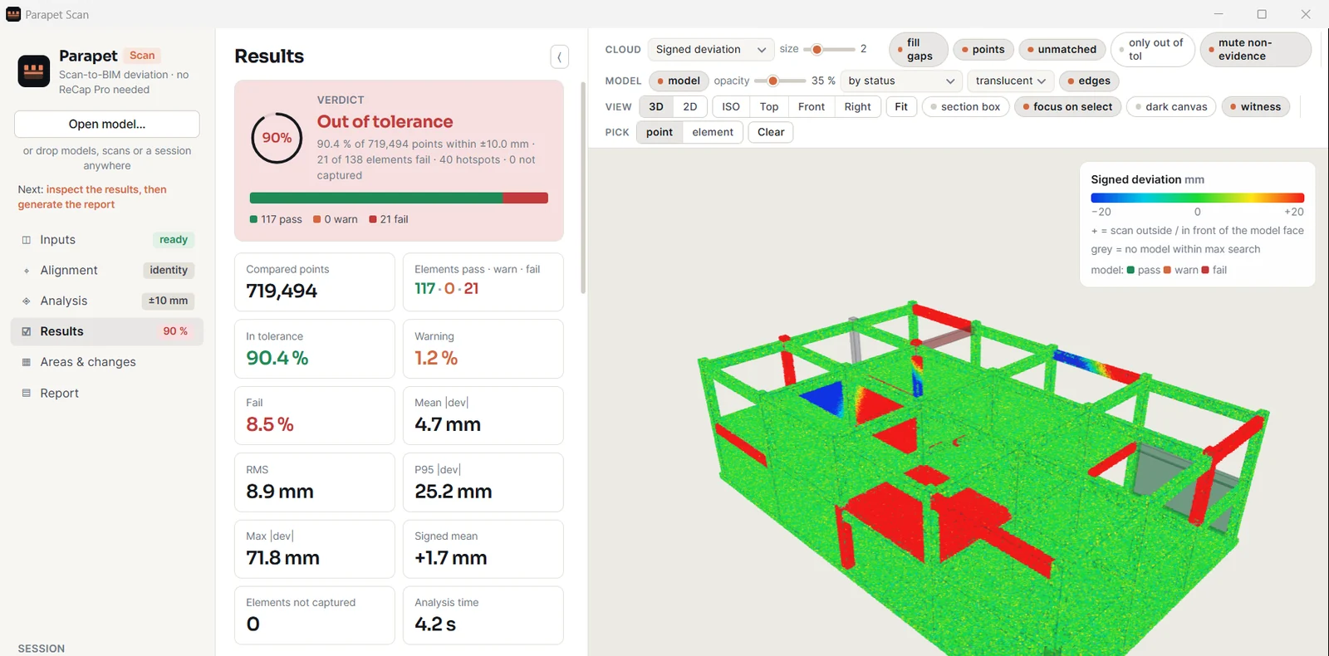1329x656 pixels.
Task: Enable dark canvas mode
Action: (1172, 107)
